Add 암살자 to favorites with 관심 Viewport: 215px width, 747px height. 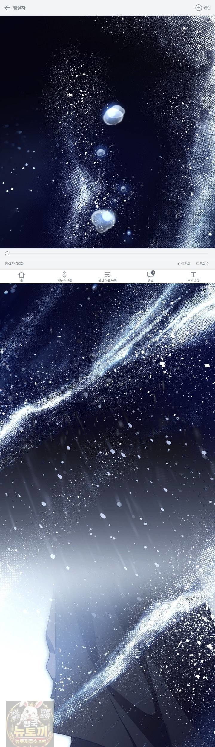(203, 8)
